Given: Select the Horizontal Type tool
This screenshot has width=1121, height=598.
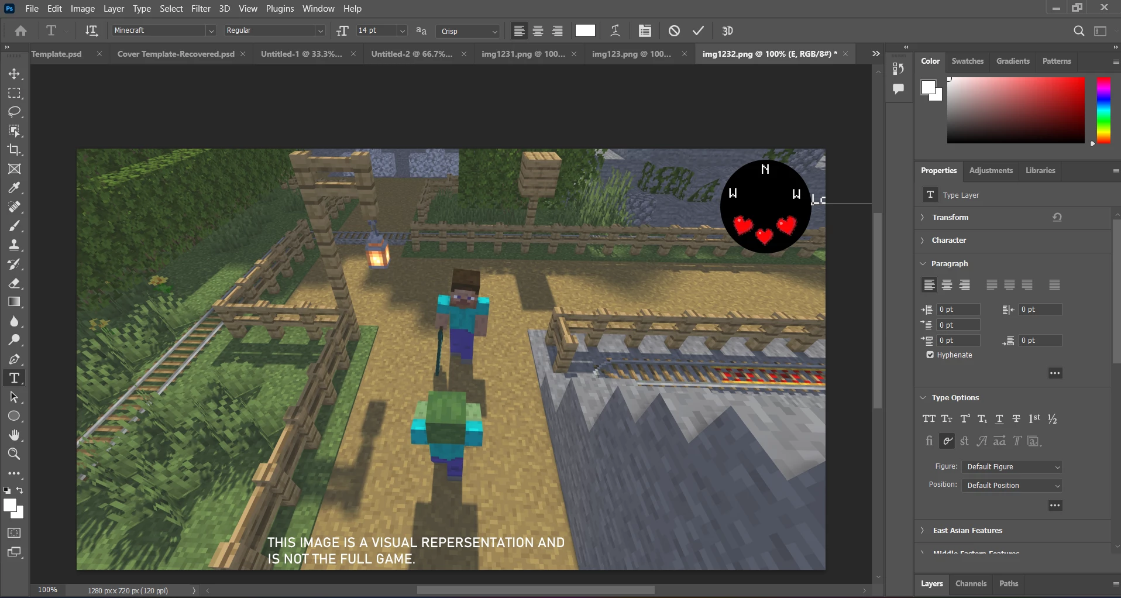Looking at the screenshot, I should pos(15,378).
